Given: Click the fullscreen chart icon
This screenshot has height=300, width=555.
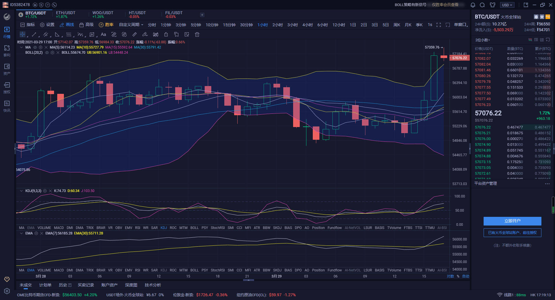Looking at the screenshot, I should pos(439,25).
